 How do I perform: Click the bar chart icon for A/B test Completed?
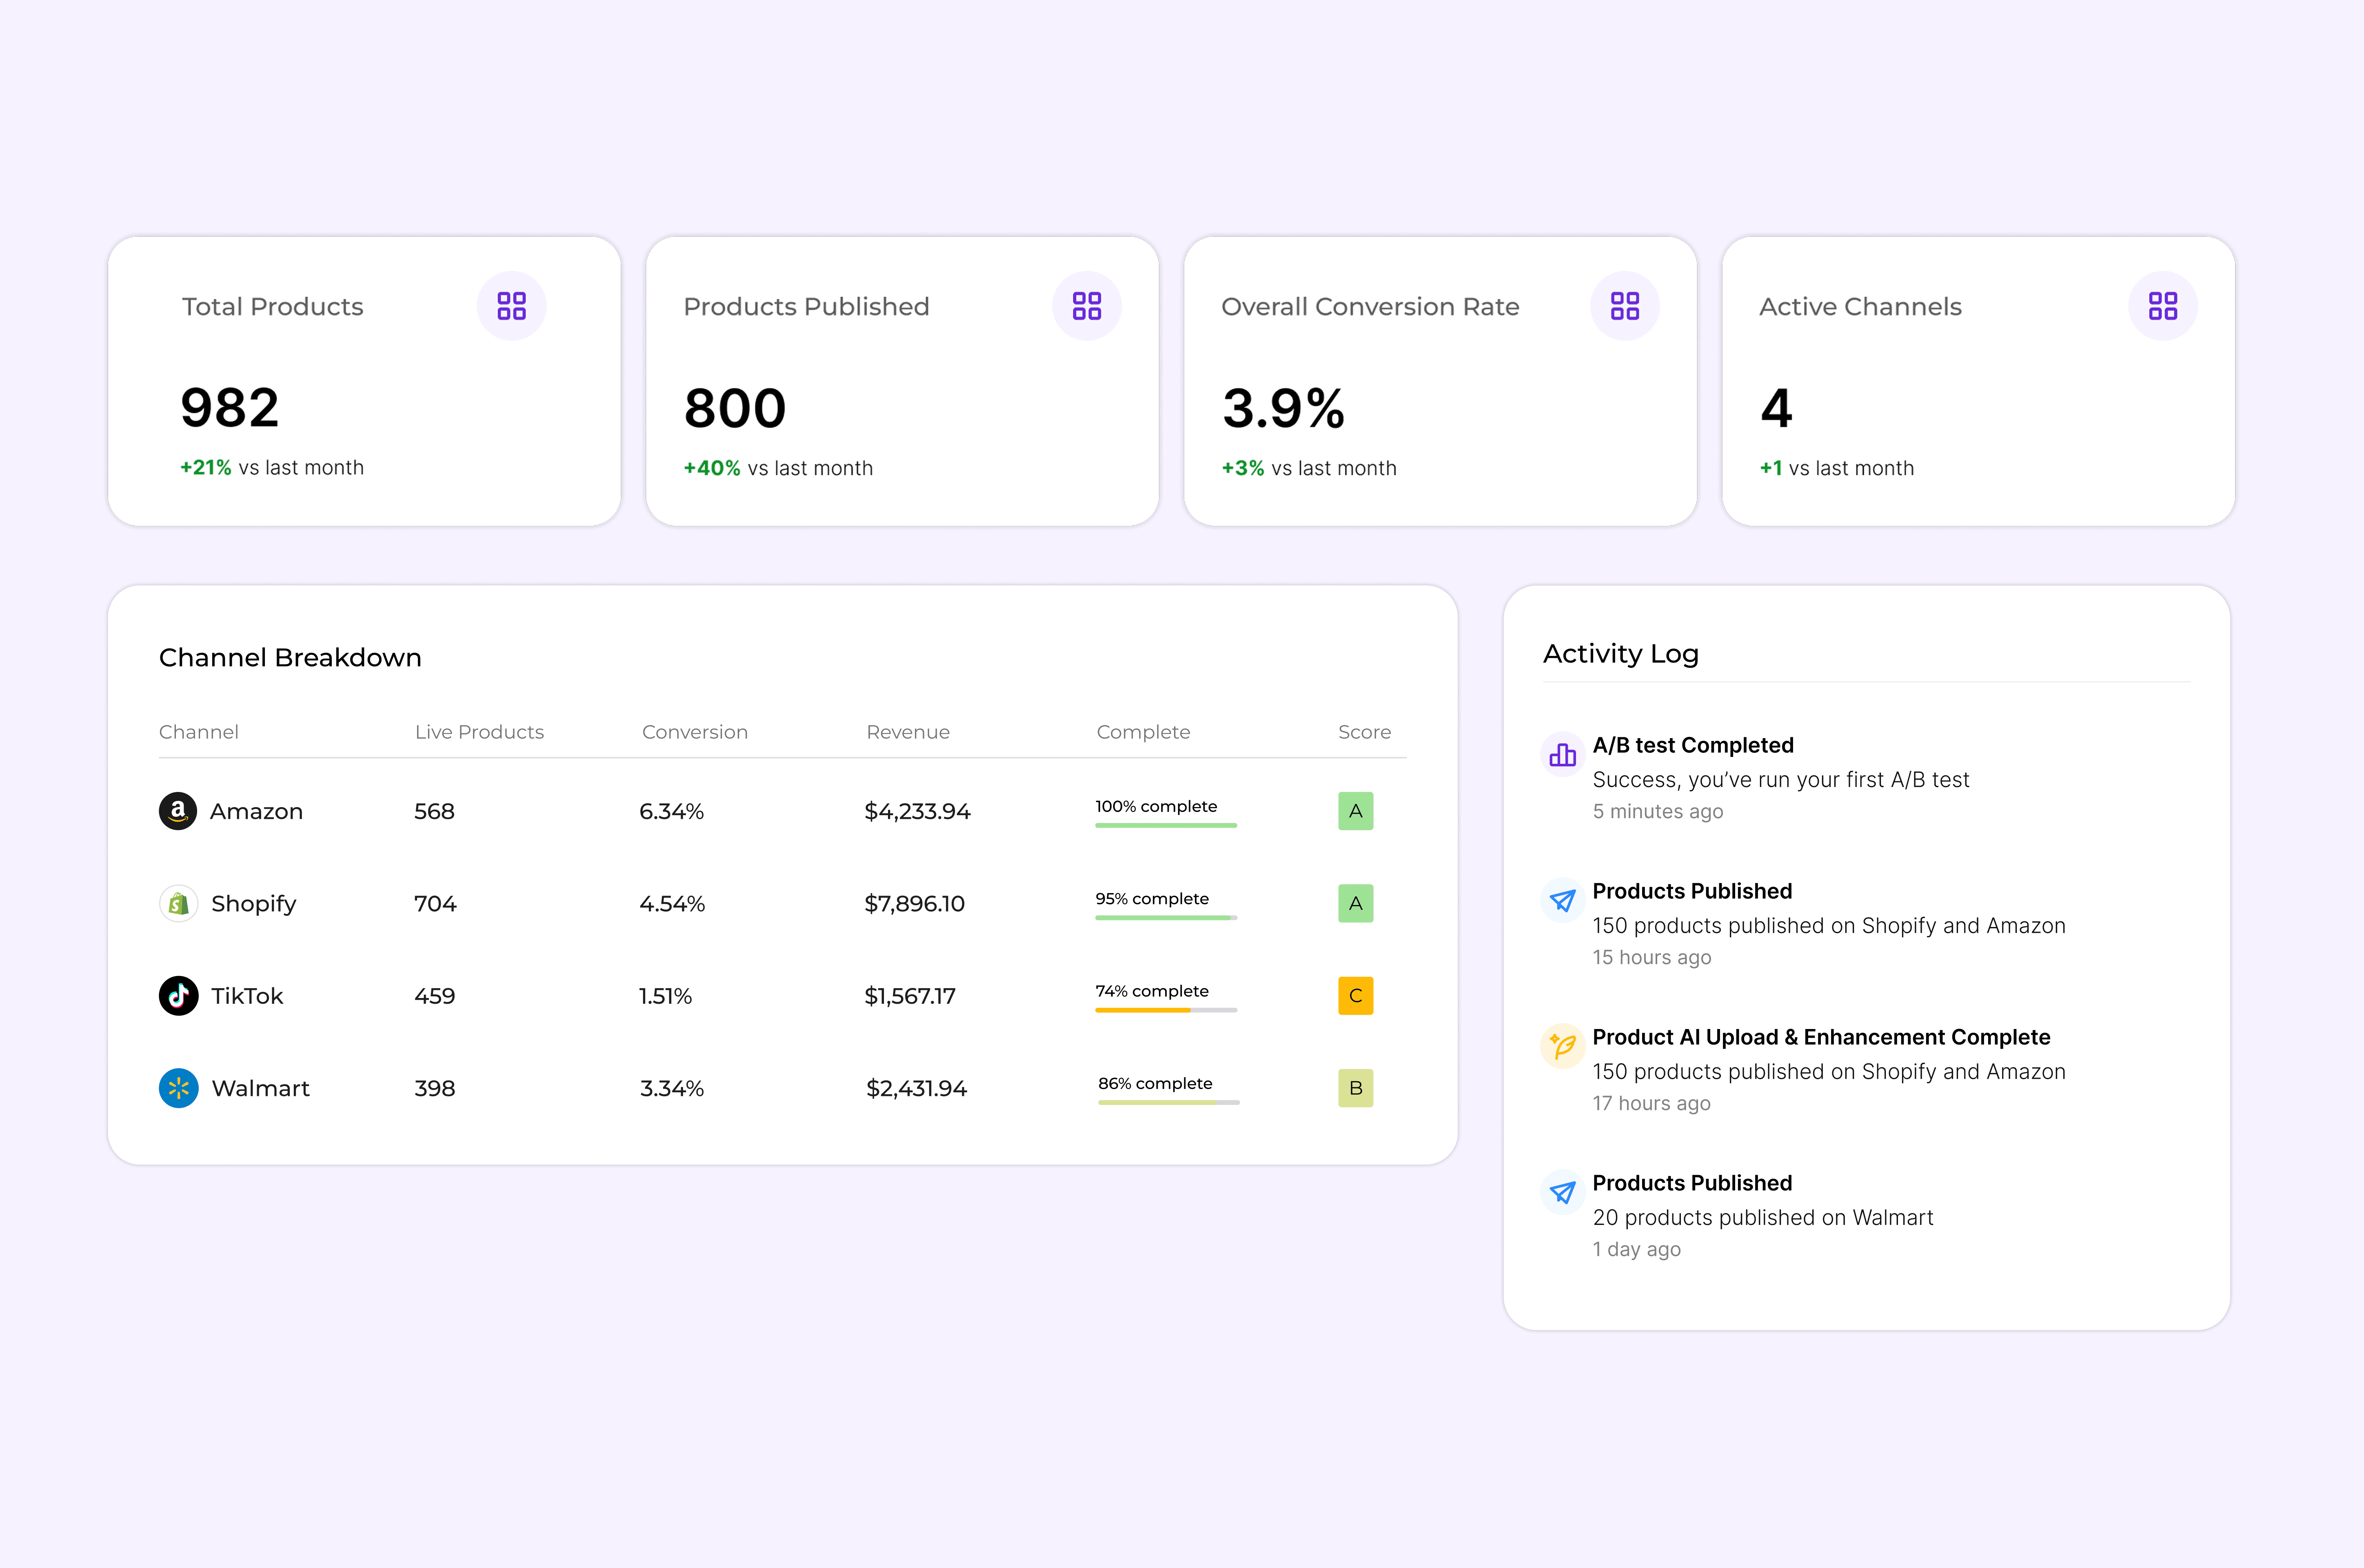[1563, 755]
